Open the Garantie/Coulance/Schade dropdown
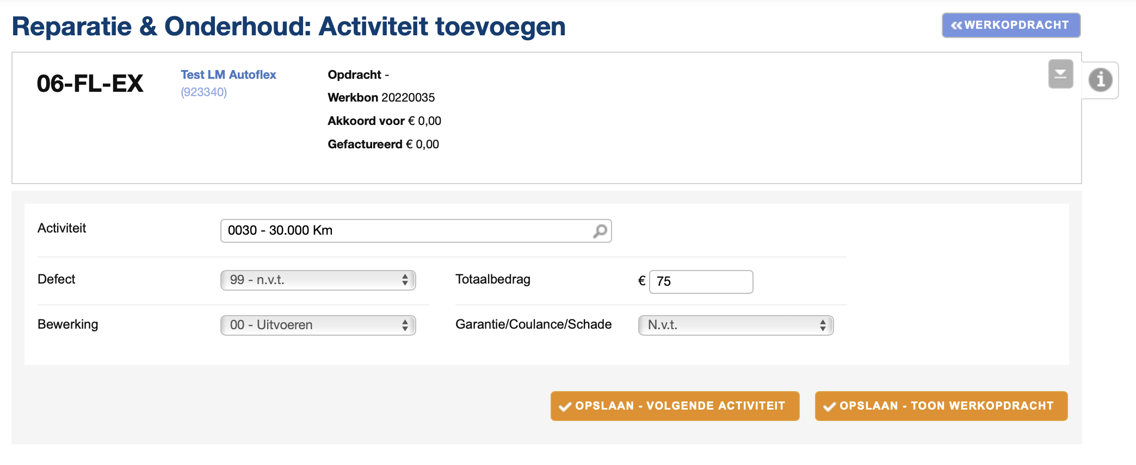1136x465 pixels. pyautogui.click(x=736, y=325)
